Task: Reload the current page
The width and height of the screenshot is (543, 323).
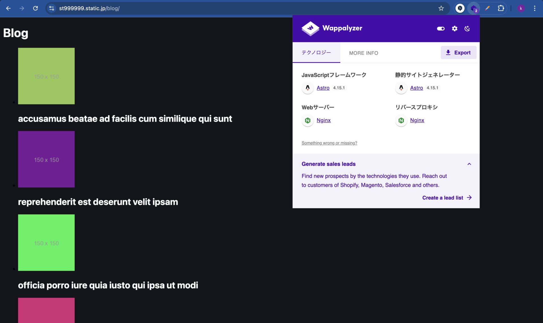Action: point(36,8)
